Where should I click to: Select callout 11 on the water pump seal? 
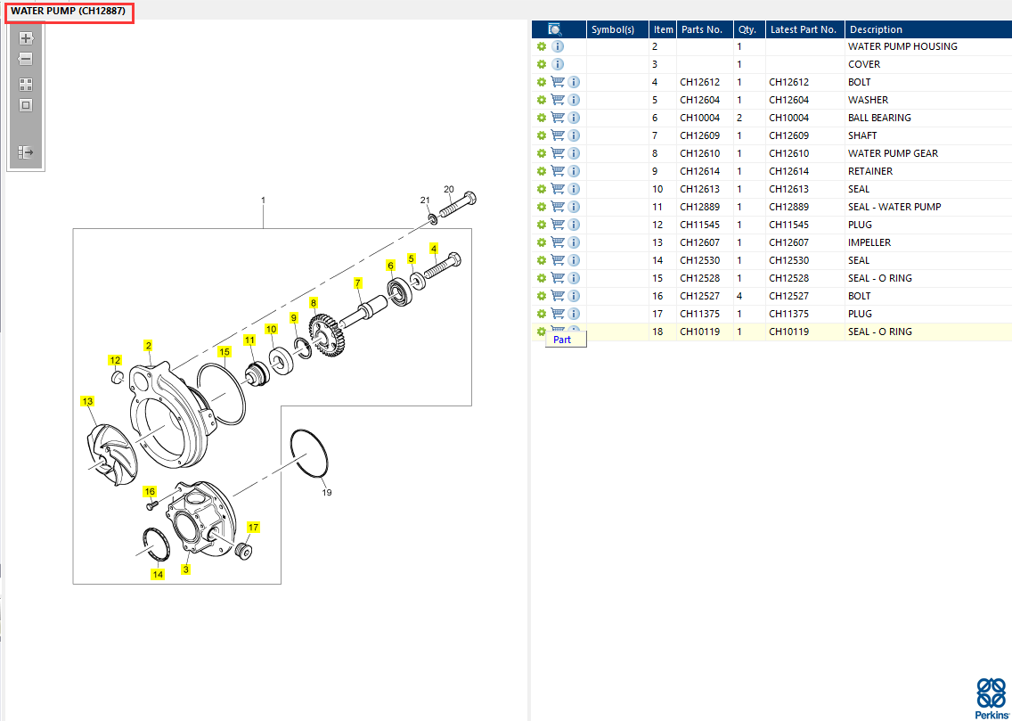[x=249, y=340]
